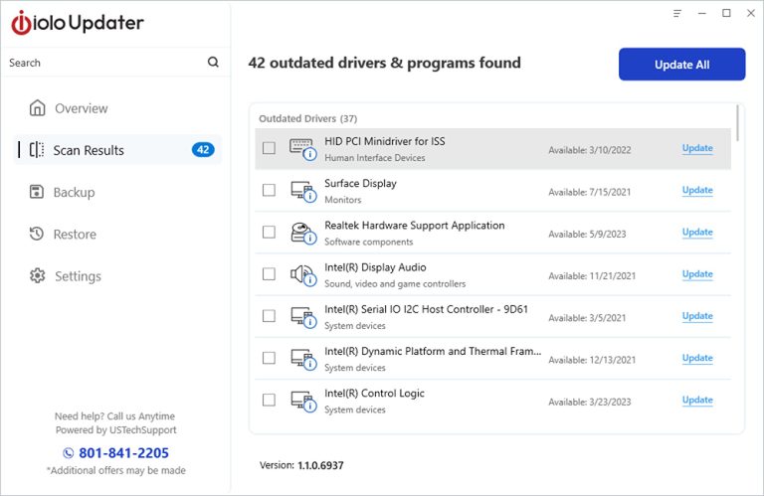Click the Intel Display Audio speaker icon
The image size is (764, 496).
302,274
